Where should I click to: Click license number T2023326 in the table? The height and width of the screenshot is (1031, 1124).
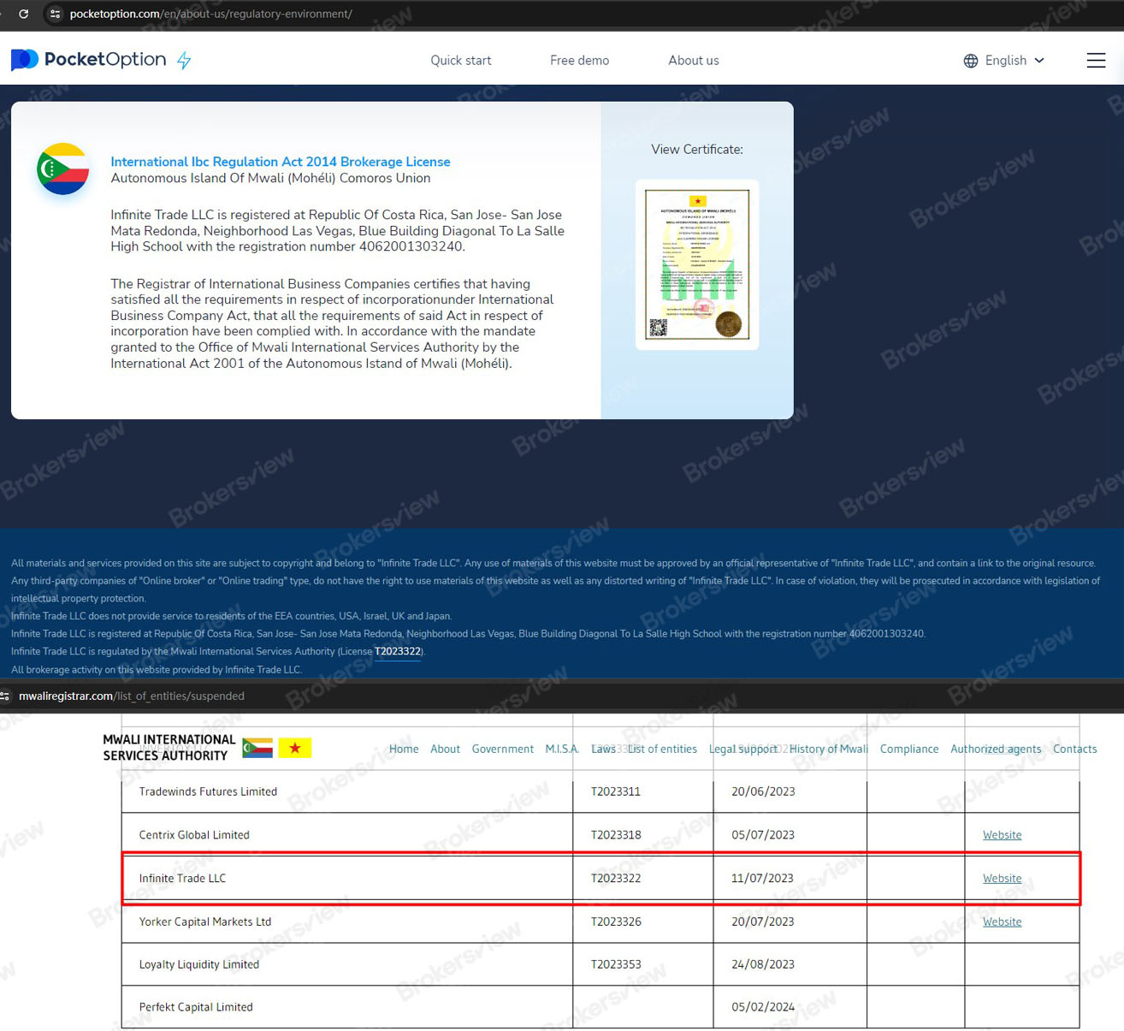[x=616, y=921]
